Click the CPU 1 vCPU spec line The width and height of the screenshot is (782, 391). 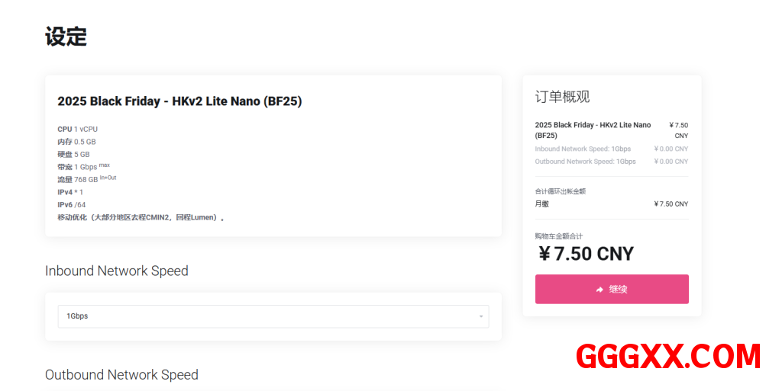(x=78, y=130)
